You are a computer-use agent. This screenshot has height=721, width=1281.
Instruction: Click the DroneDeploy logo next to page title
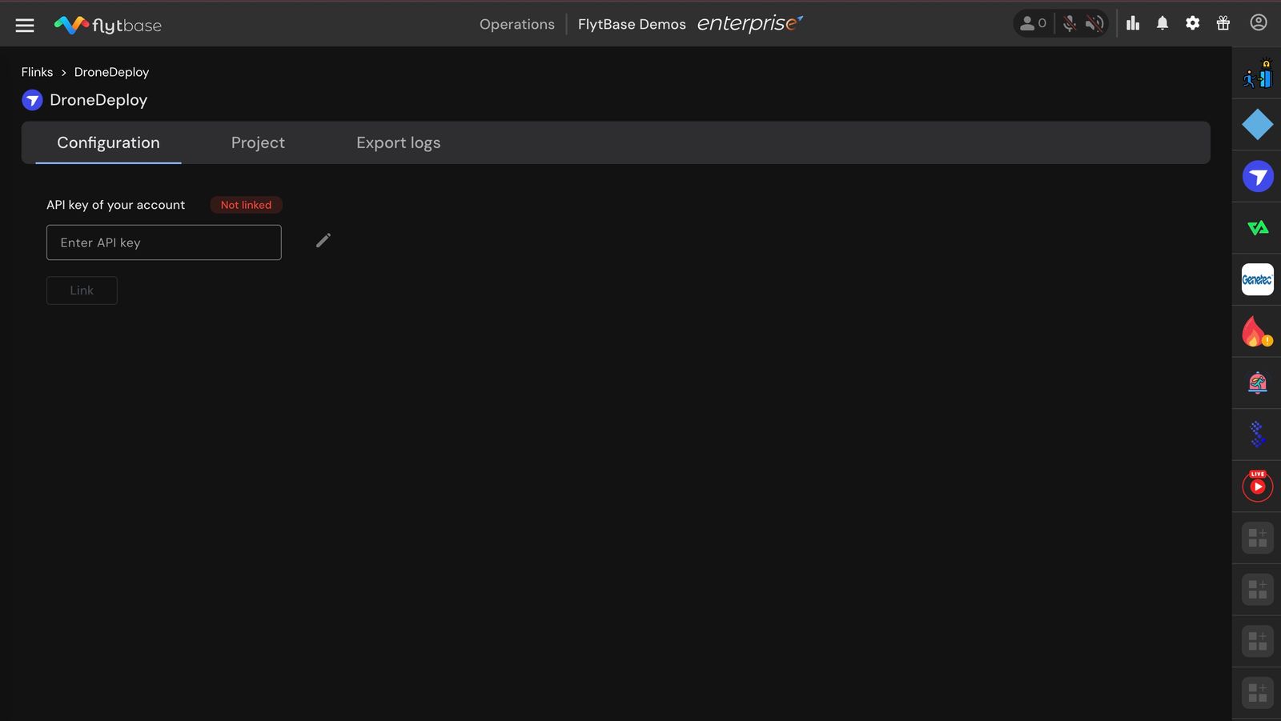tap(32, 100)
